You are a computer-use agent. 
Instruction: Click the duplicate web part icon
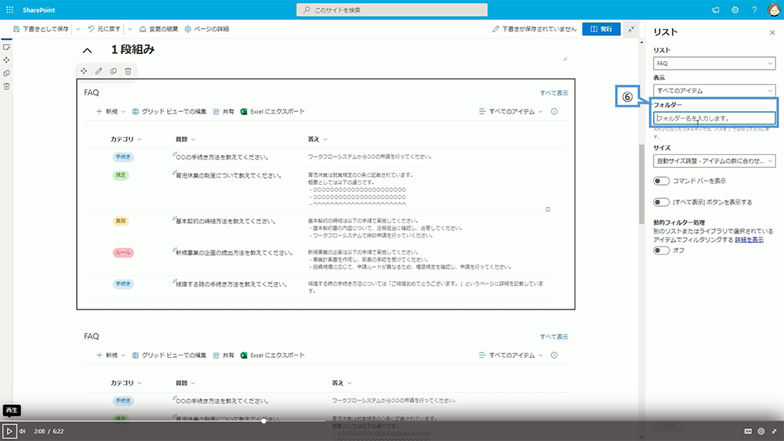[114, 71]
